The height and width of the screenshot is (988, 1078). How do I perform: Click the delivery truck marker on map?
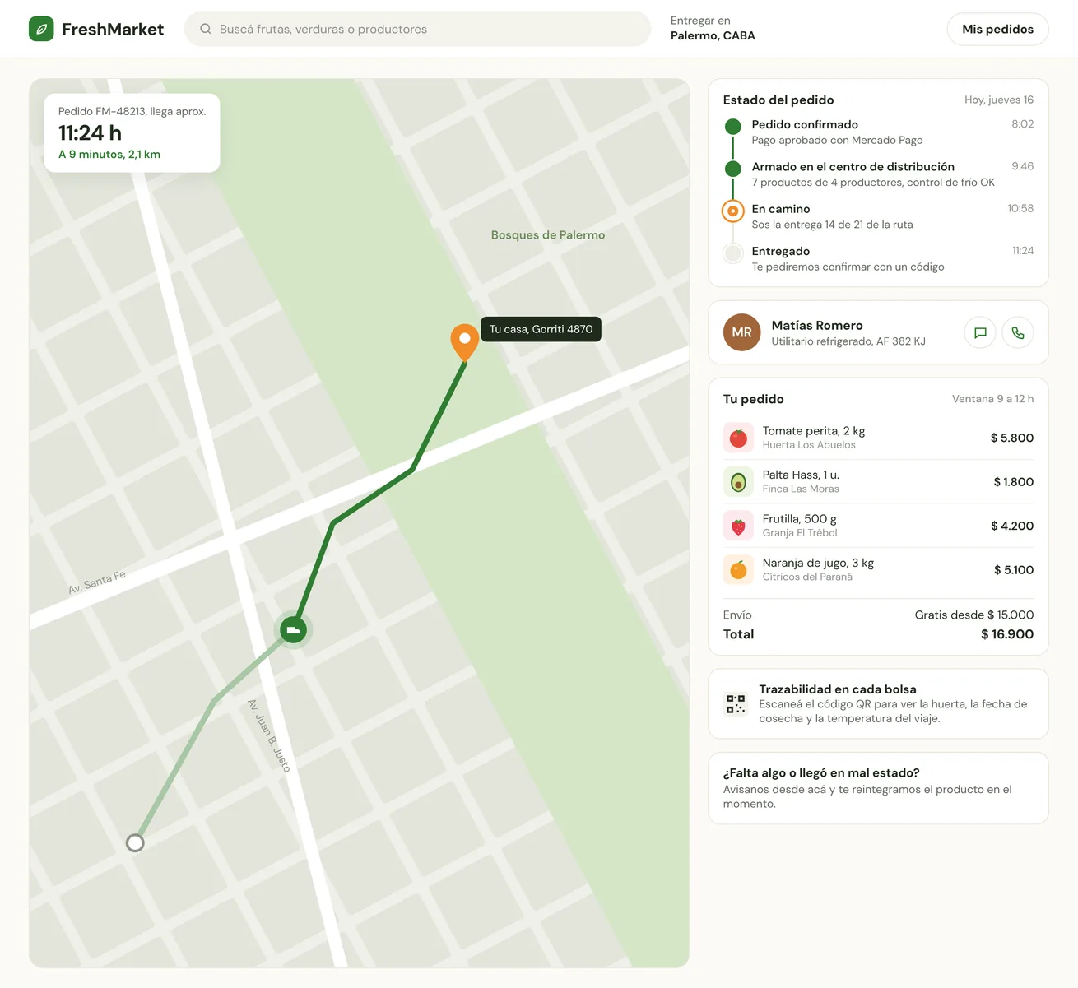(x=293, y=630)
